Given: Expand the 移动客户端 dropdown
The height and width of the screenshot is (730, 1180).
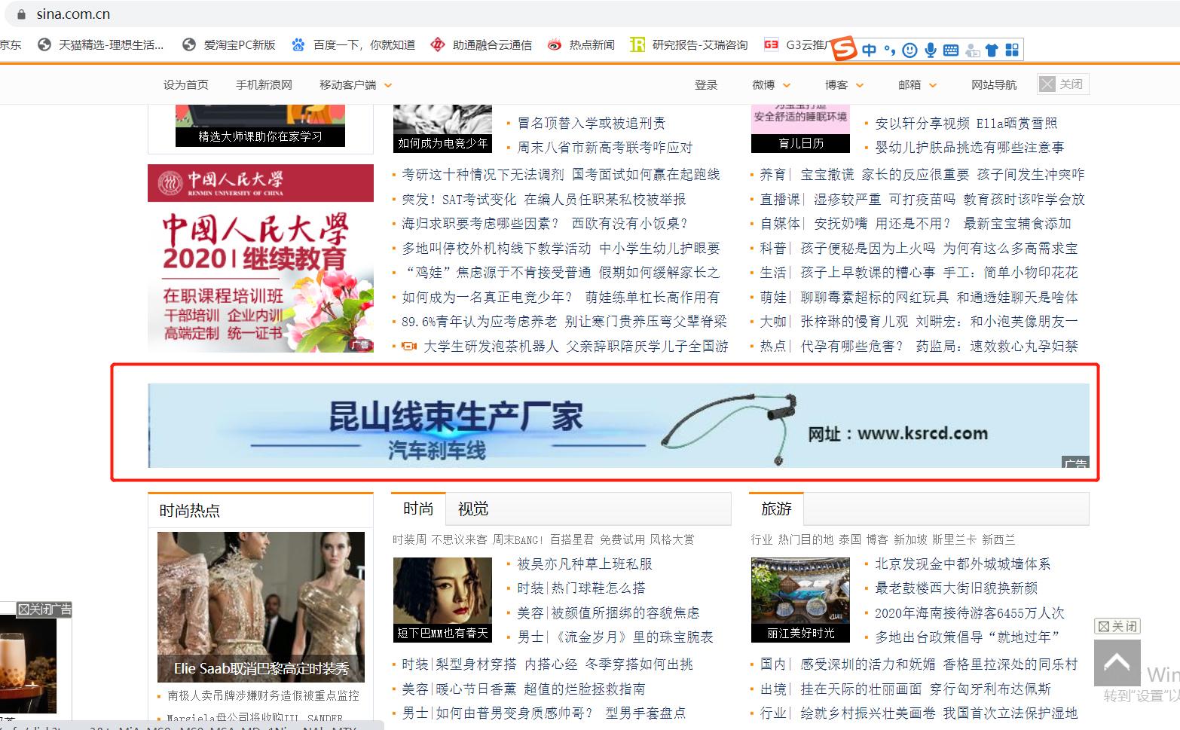Looking at the screenshot, I should click(x=356, y=85).
